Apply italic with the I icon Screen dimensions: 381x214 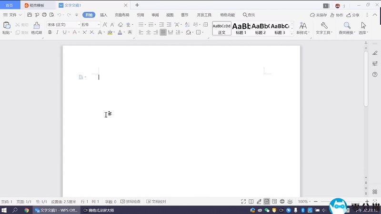[57, 32]
